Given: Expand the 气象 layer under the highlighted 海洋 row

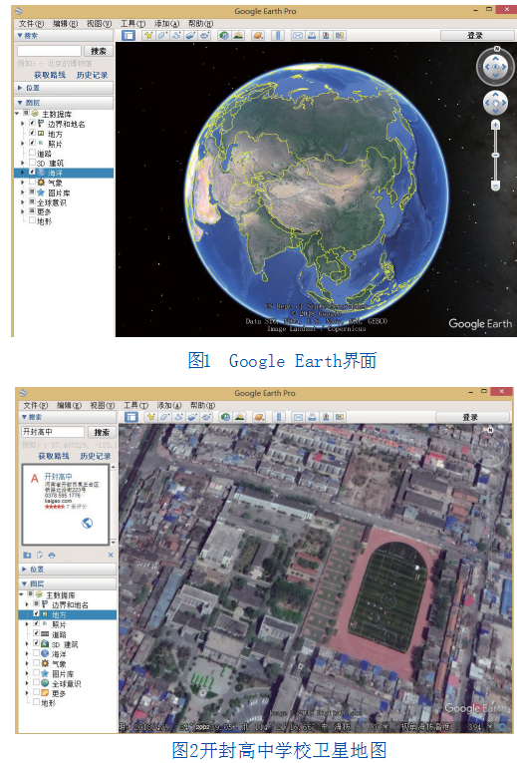Looking at the screenshot, I should [x=22, y=183].
